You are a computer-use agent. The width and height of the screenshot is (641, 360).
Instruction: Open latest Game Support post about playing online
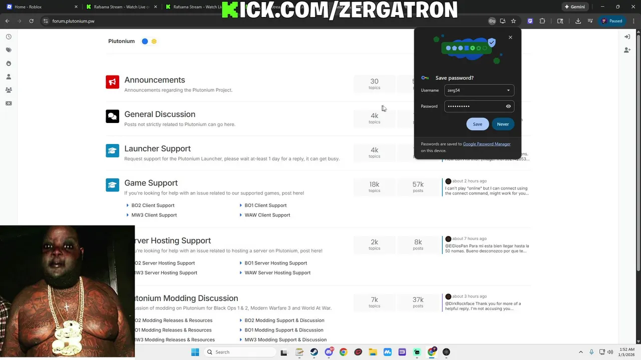click(486, 190)
